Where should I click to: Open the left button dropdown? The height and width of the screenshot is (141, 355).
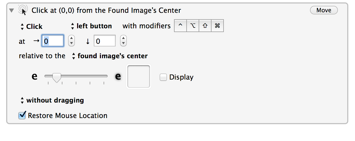click(91, 26)
